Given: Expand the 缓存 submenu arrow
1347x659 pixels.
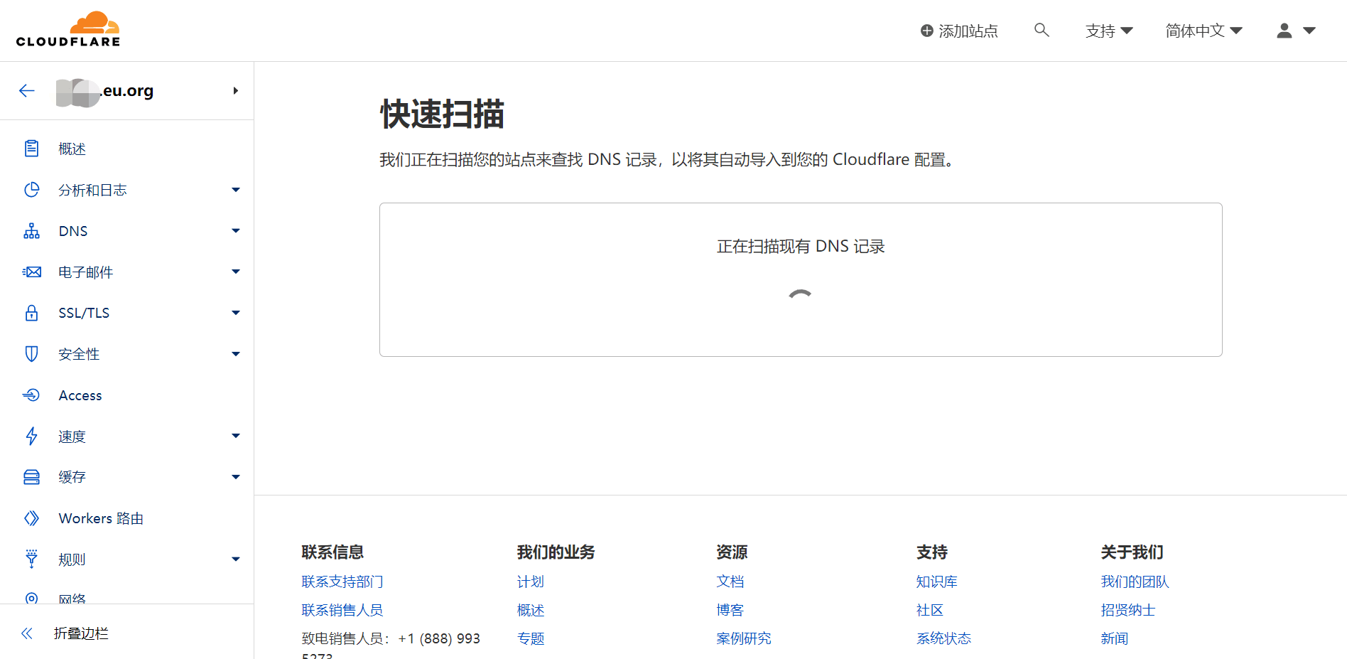Looking at the screenshot, I should (x=236, y=477).
